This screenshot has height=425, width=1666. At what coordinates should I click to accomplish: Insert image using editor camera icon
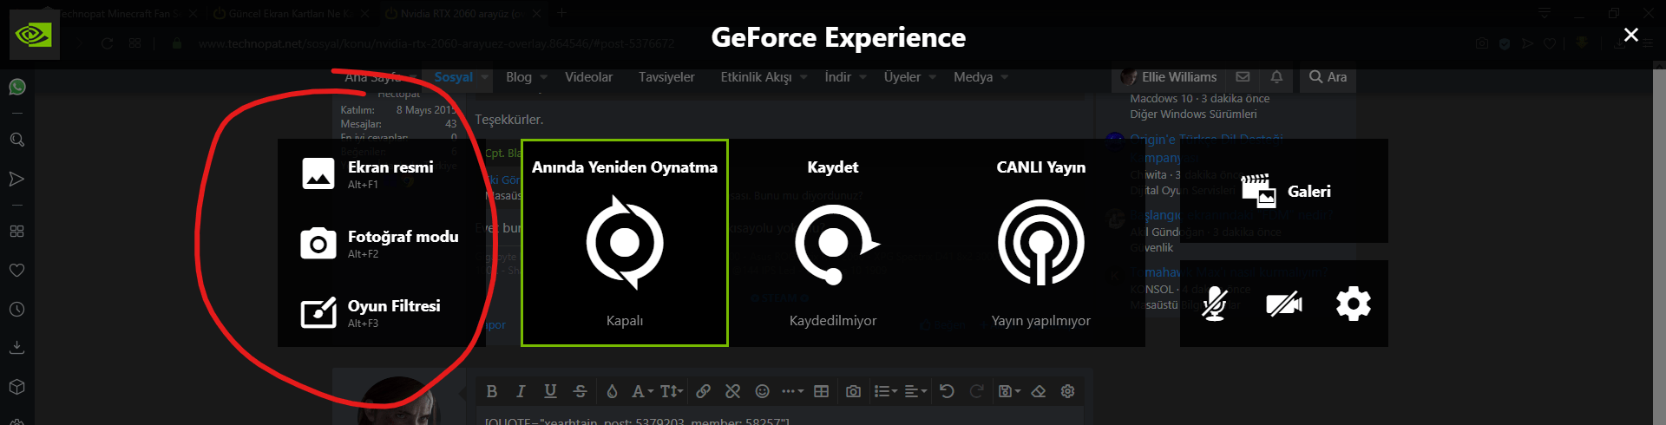click(854, 391)
